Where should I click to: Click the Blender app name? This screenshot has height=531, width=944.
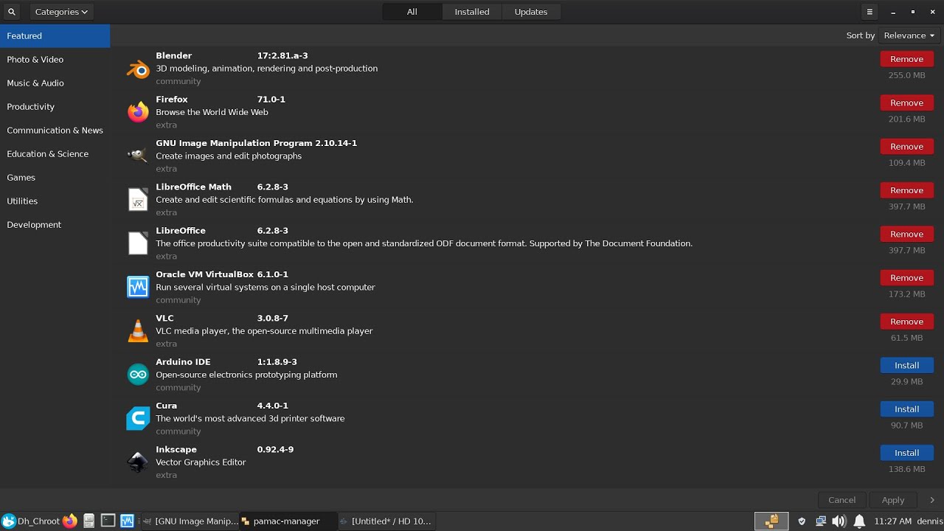pyautogui.click(x=174, y=55)
